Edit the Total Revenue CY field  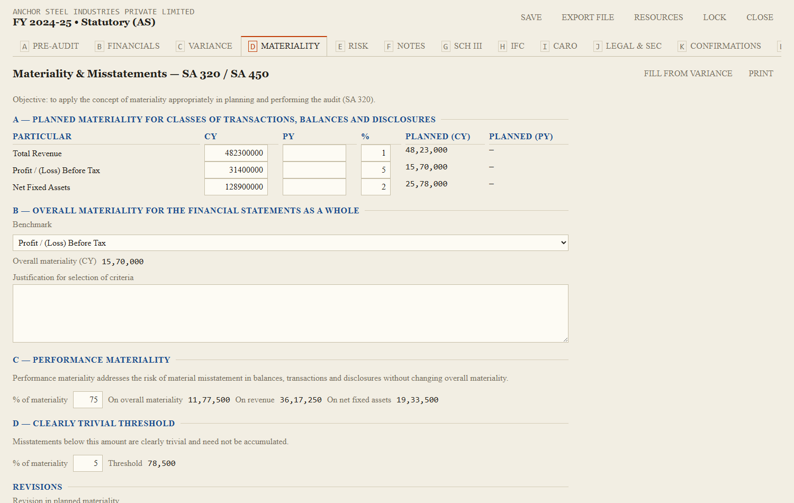click(236, 153)
